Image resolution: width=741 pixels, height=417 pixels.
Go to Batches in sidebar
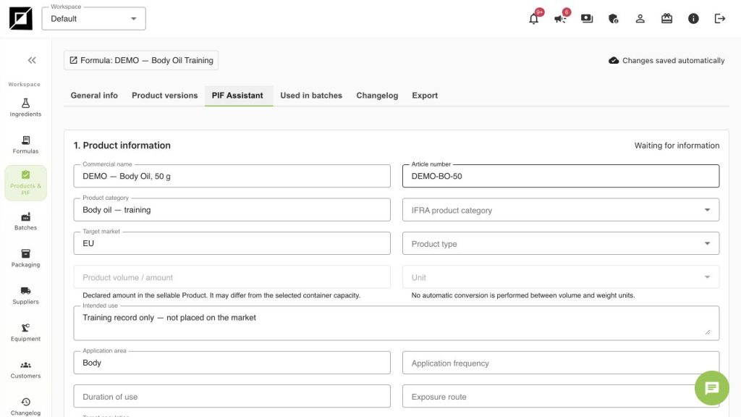pyautogui.click(x=25, y=222)
